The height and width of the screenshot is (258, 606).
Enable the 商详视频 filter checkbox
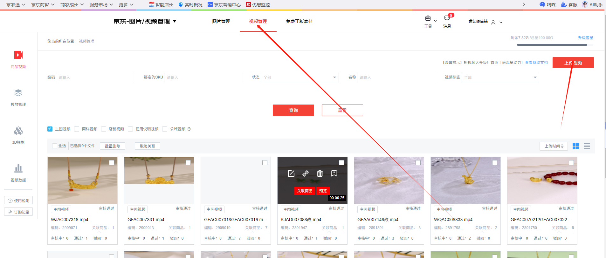tap(77, 129)
